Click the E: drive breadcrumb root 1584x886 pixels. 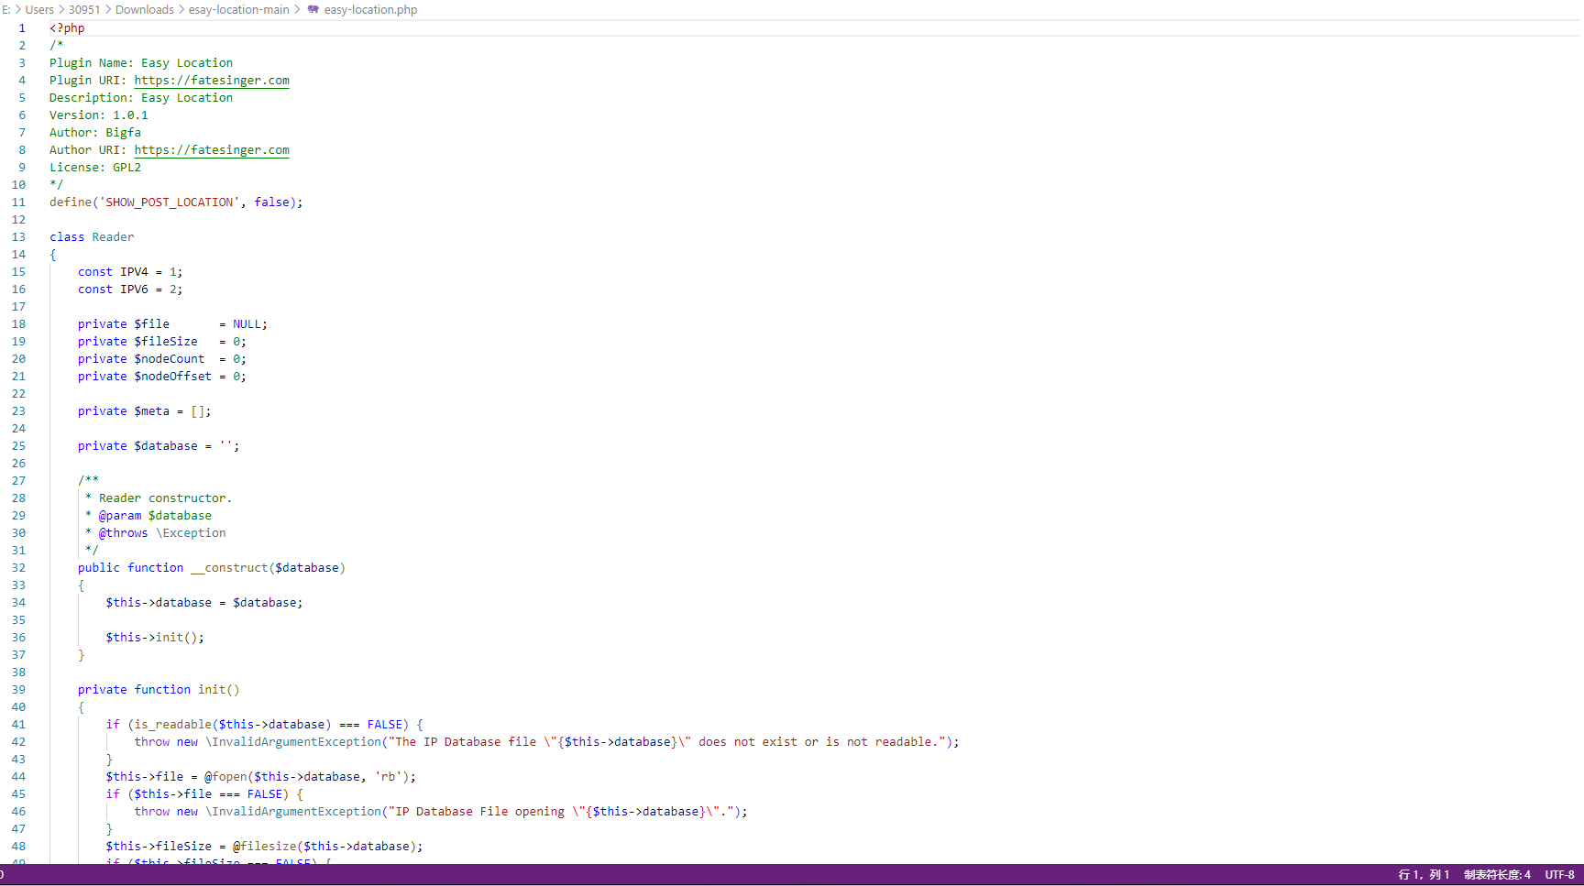pyautogui.click(x=5, y=9)
